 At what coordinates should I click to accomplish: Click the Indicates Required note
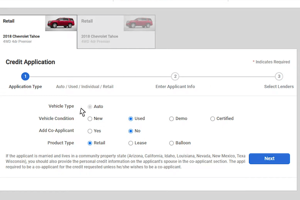(271, 62)
